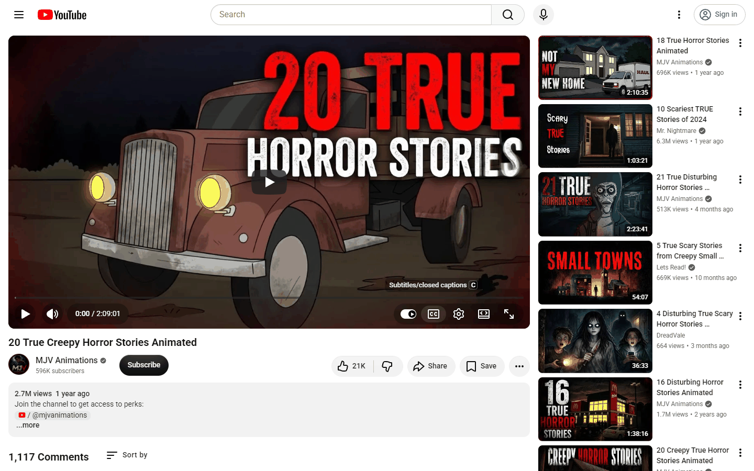Viewport: 754px width, 471px height.
Task: Open '16 Disturbing Horror Stories Animated' title
Action: [x=690, y=387]
